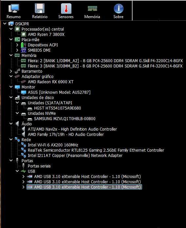Click the AMD Ryzen 7 3800X chip icon

(x=24, y=35)
